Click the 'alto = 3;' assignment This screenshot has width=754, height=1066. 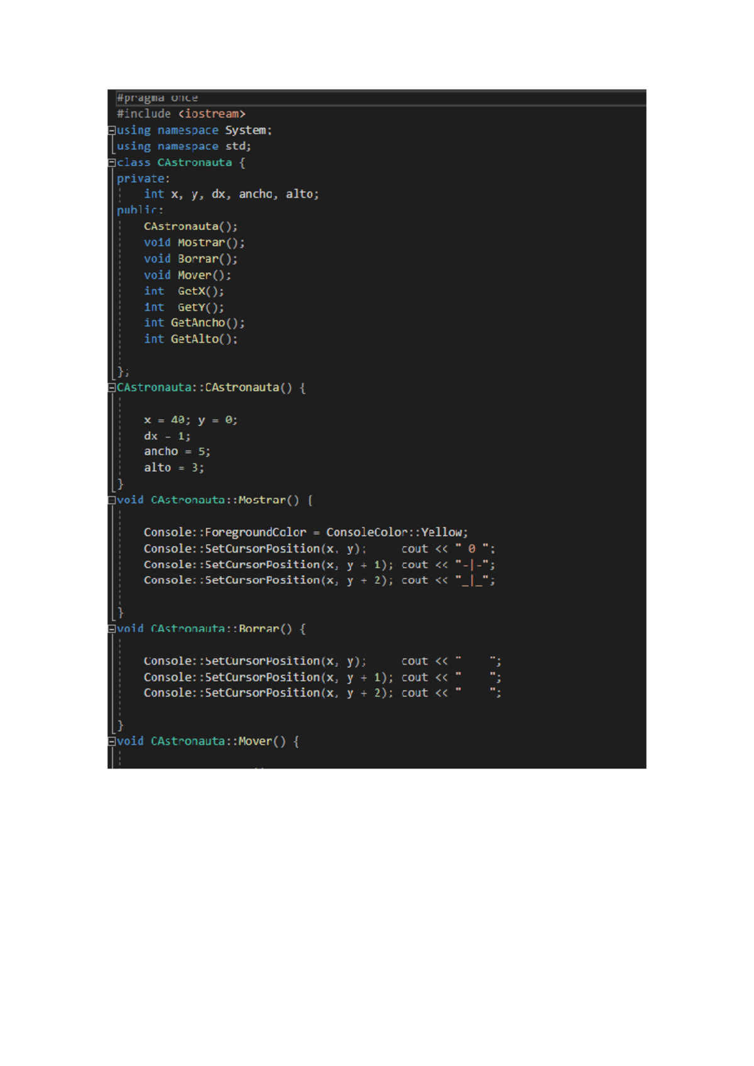pyautogui.click(x=174, y=468)
